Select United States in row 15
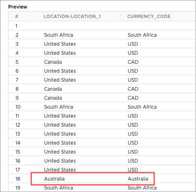 [x=60, y=152]
